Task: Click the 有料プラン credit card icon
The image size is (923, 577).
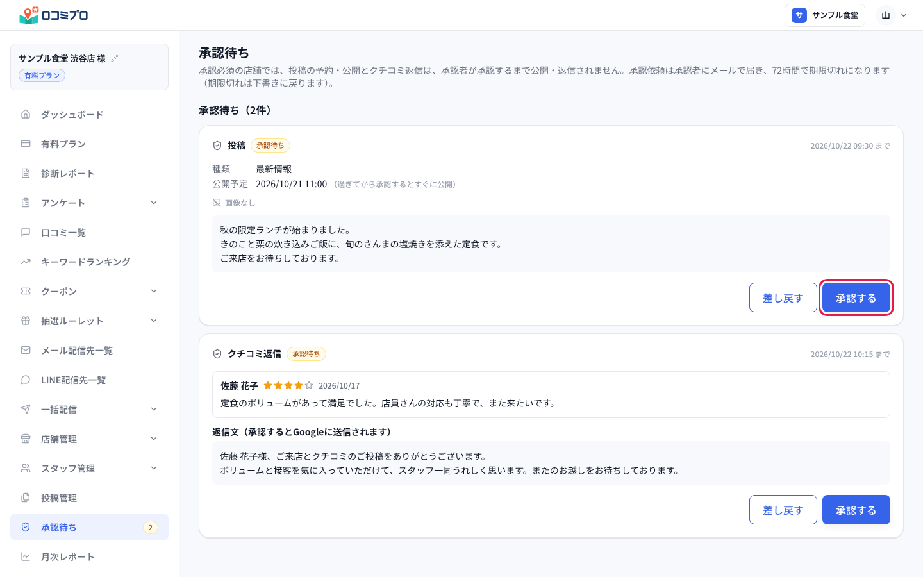Action: pyautogui.click(x=26, y=144)
